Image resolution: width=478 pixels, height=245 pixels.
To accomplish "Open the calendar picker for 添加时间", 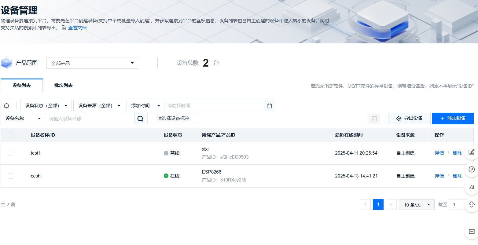I will coord(269,105).
